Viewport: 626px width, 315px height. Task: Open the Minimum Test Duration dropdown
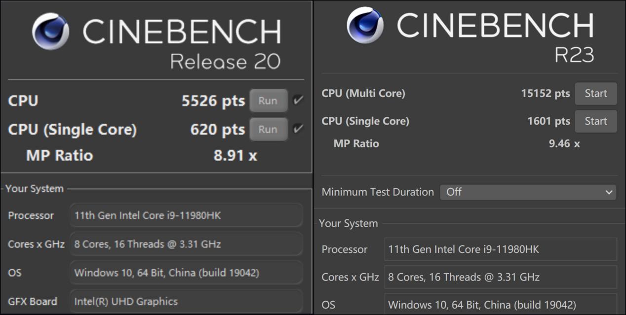[x=528, y=192]
